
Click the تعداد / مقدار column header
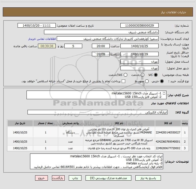pos(46,123)
